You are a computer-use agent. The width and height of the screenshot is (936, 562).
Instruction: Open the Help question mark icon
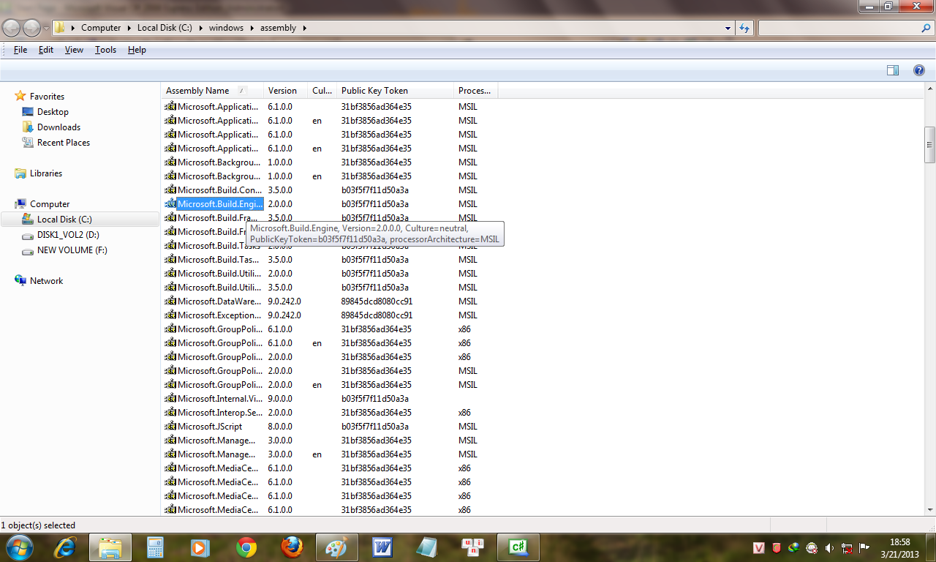(919, 70)
